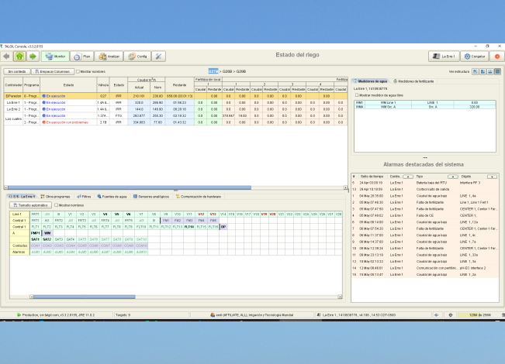The height and width of the screenshot is (364, 505).
Task: Click the wrench tools icon
Action: click(158, 57)
